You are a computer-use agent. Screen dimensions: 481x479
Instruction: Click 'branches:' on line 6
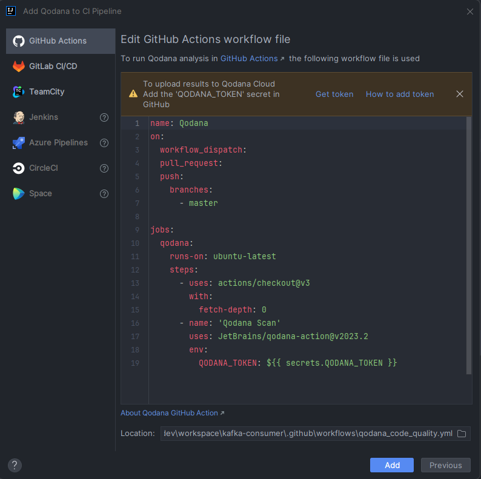point(191,190)
